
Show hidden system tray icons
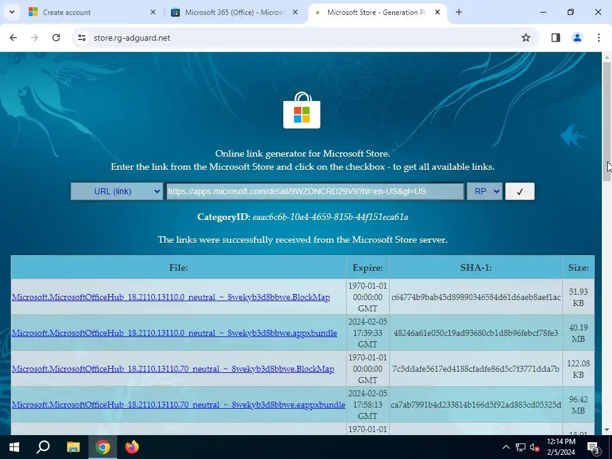(506, 447)
